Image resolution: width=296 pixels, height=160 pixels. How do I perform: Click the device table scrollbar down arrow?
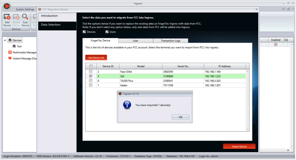[247, 130]
